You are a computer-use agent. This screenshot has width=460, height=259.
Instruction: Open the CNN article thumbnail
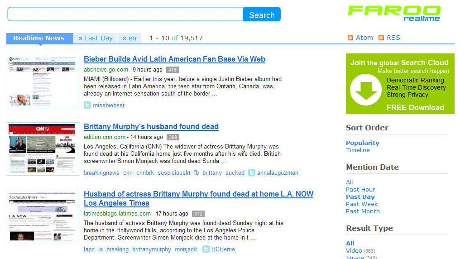click(43, 149)
